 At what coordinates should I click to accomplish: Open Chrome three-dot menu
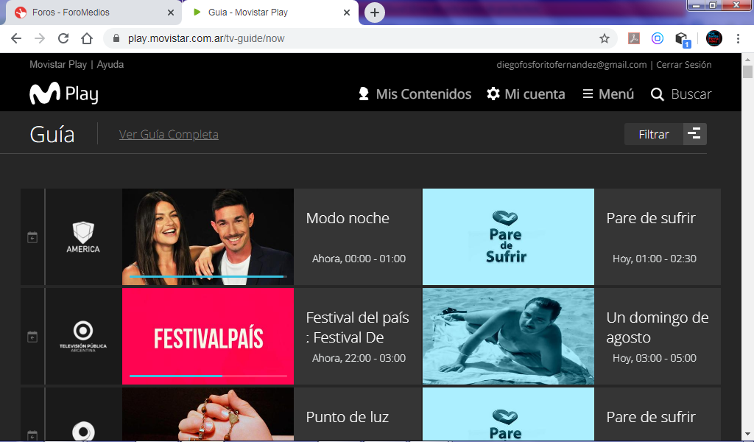738,38
